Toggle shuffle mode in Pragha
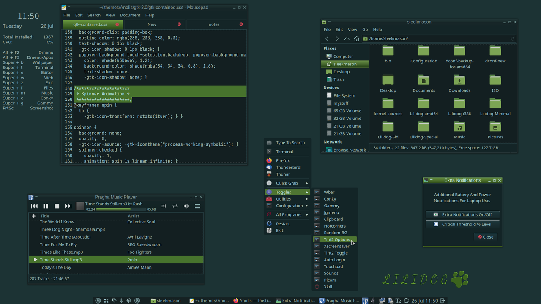The width and height of the screenshot is (541, 304). tap(164, 206)
